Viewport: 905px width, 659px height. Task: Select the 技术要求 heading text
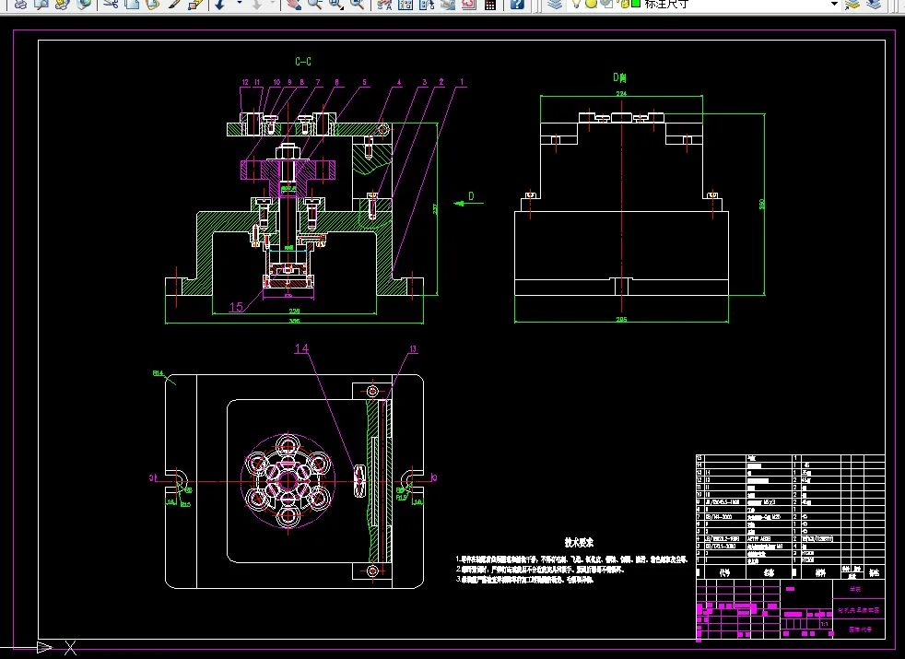[x=579, y=543]
